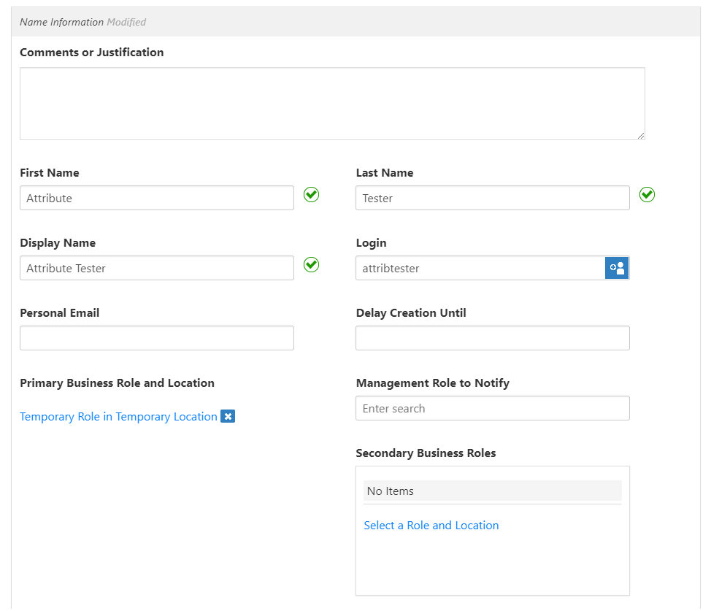Click into the Personal Email field
Viewport: 711px width, 611px height.
pyautogui.click(x=156, y=337)
